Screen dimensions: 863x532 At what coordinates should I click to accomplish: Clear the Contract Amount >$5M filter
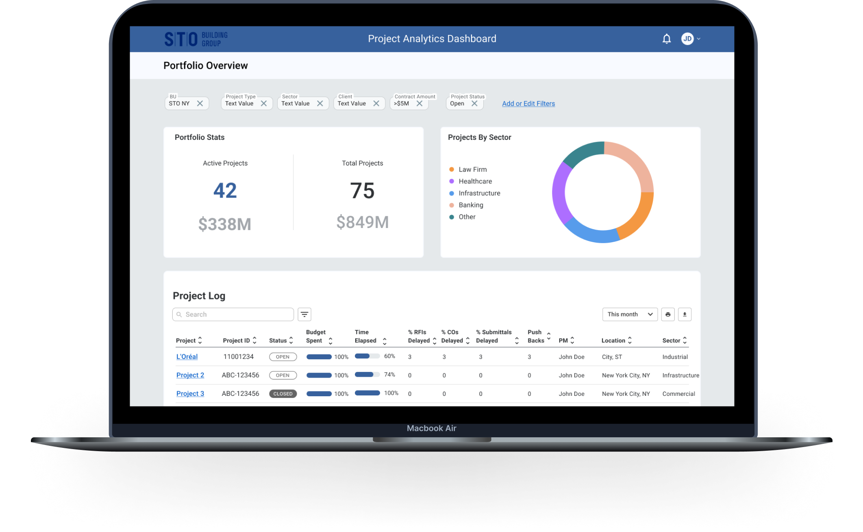(420, 103)
